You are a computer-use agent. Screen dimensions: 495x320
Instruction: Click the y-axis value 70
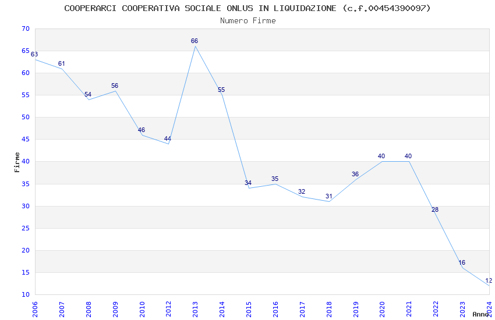[26, 29]
